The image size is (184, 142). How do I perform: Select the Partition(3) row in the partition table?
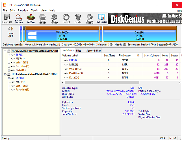[122, 73]
